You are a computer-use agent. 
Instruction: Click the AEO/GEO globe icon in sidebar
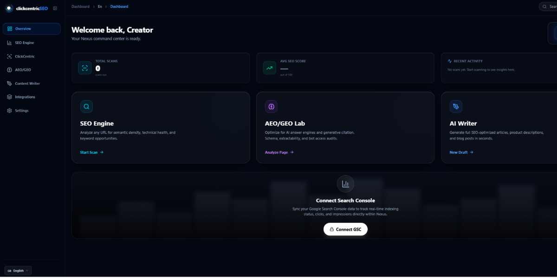(x=10, y=70)
